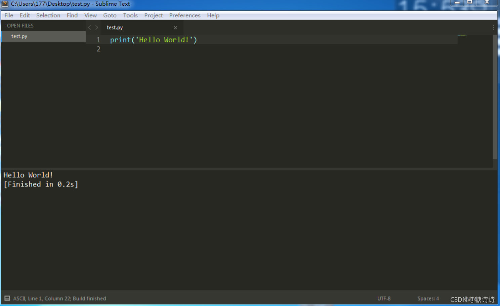
Task: Open the Project menu
Action: 153,15
